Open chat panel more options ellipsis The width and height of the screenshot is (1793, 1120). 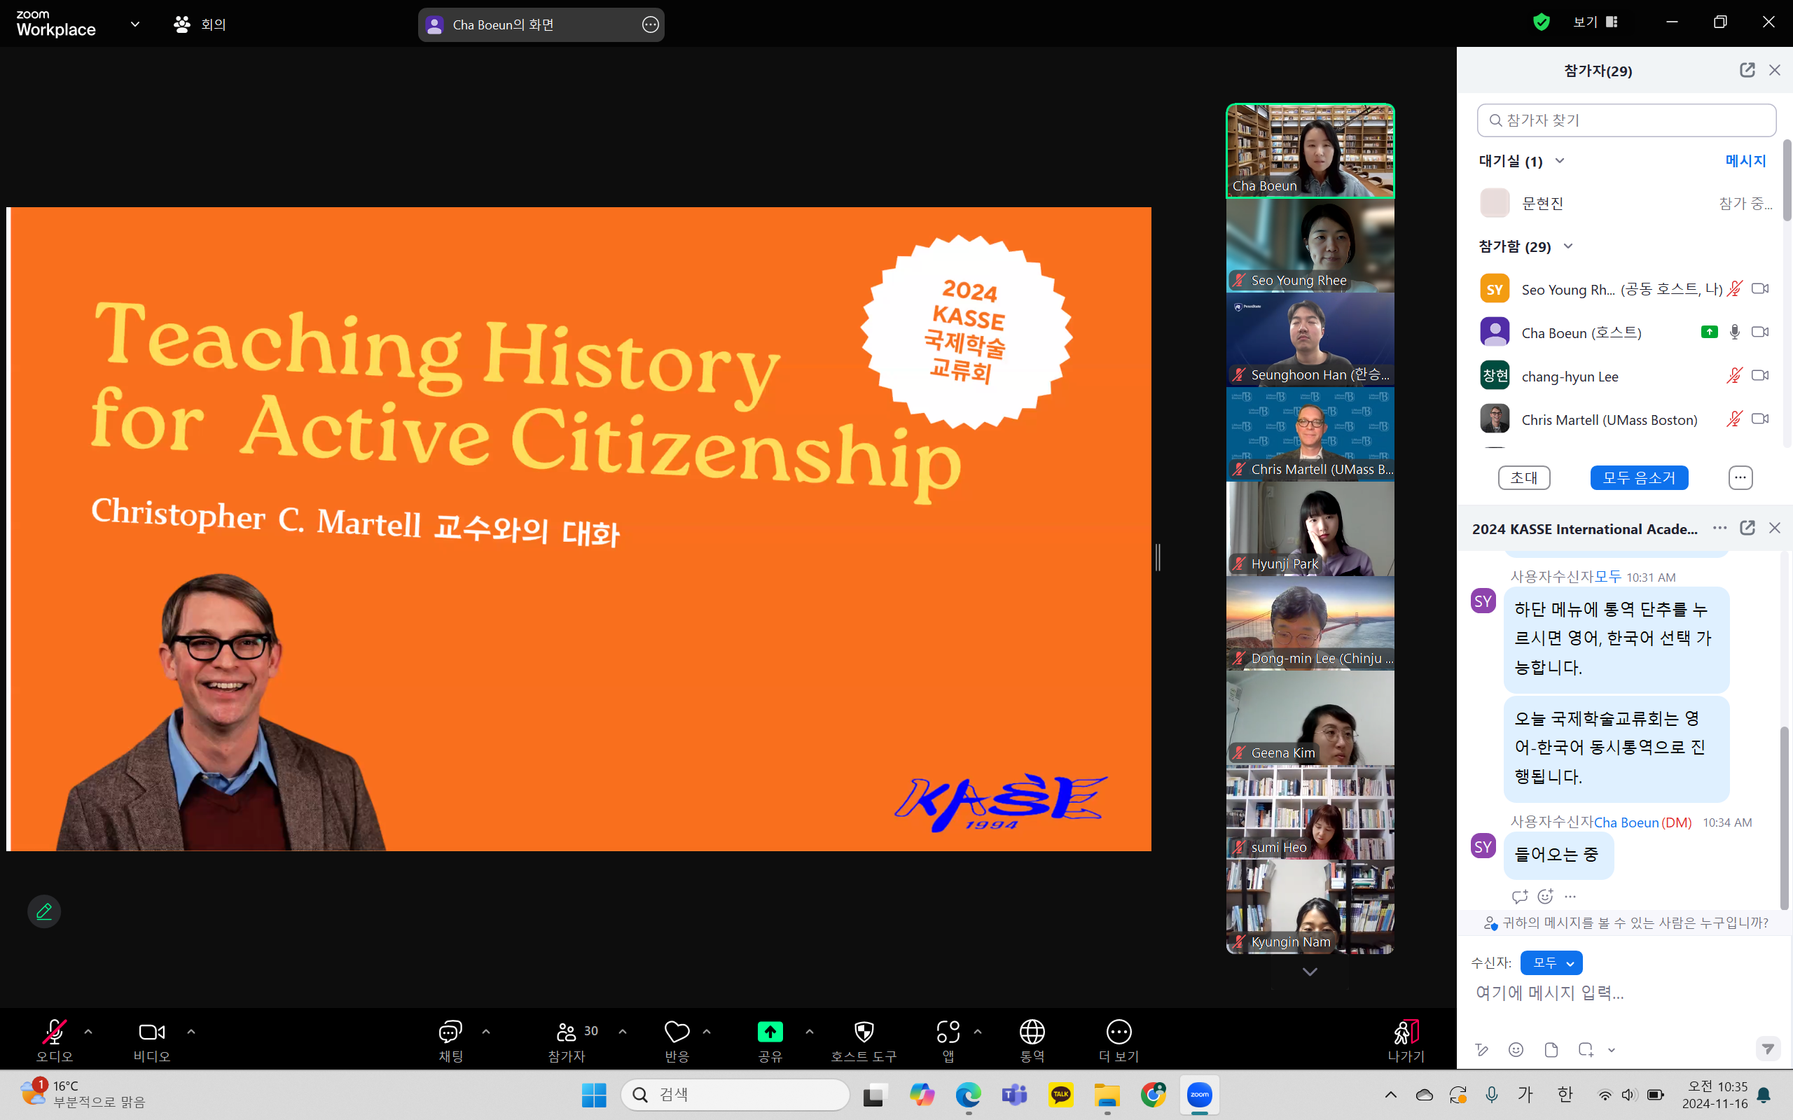click(x=1719, y=528)
